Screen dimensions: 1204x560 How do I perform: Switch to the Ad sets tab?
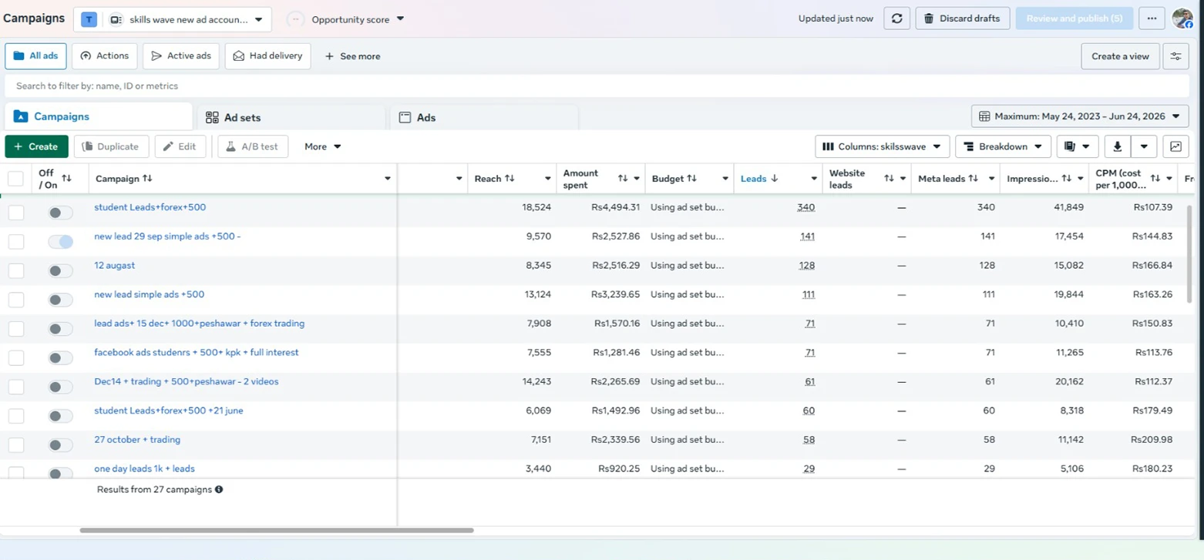tap(291, 118)
